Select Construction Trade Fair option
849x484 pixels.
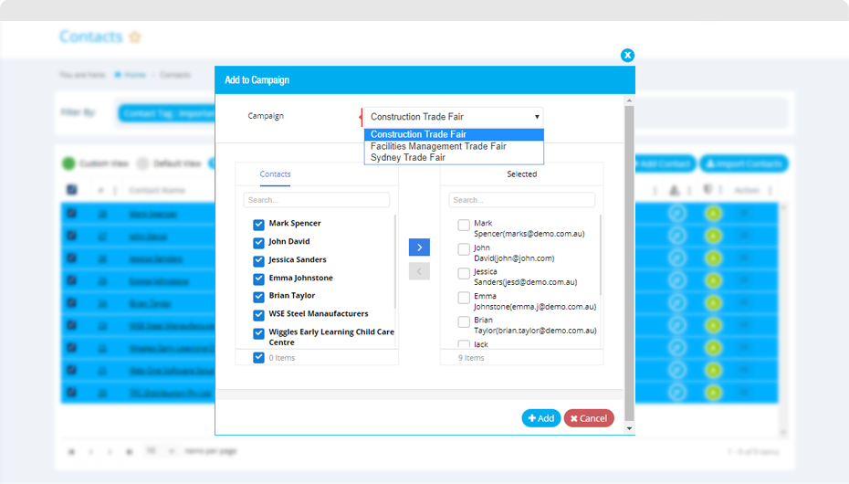pos(454,134)
